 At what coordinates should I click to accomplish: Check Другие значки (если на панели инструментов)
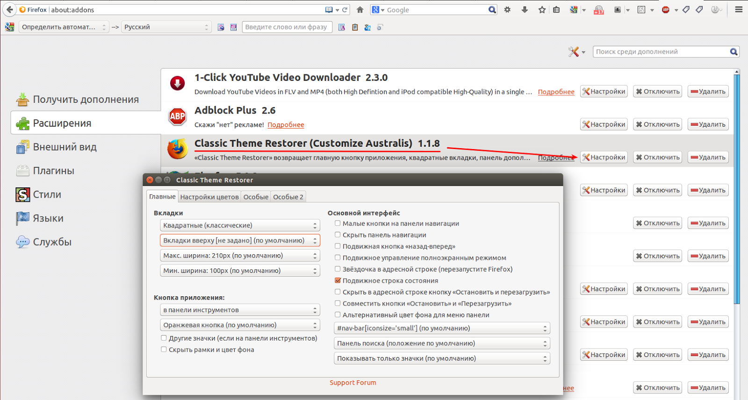164,338
